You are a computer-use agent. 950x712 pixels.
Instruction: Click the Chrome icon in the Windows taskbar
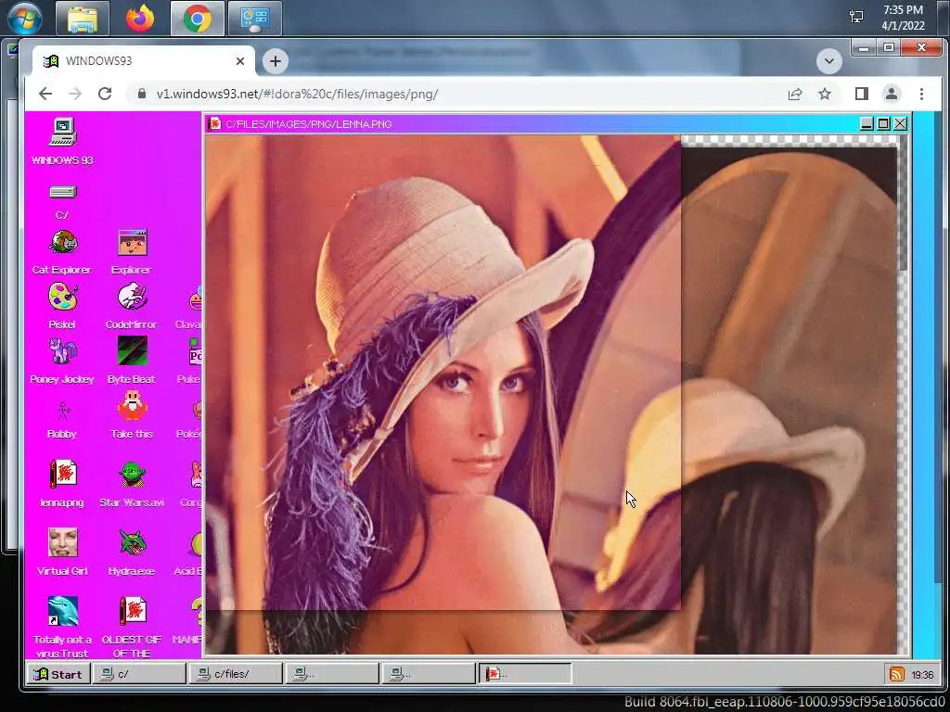(198, 19)
